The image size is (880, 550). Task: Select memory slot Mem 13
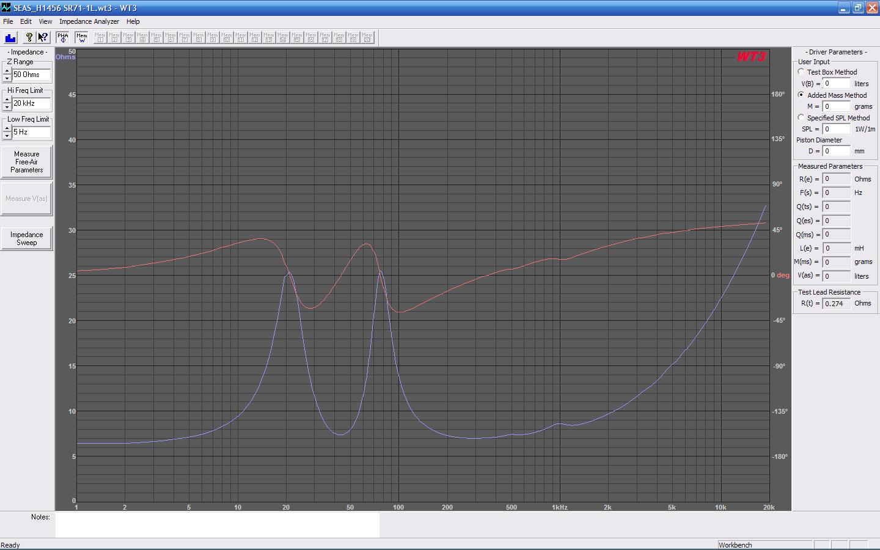(269, 37)
